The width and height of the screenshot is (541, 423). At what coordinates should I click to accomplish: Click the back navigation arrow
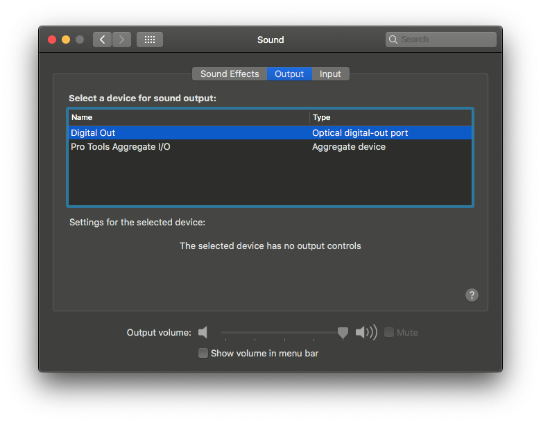pyautogui.click(x=103, y=40)
